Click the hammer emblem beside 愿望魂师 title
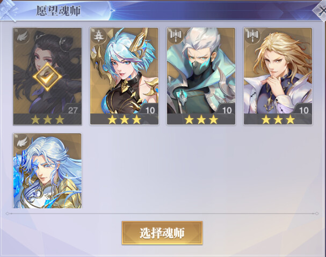The height and width of the screenshot is (257, 326). click(x=9, y=11)
